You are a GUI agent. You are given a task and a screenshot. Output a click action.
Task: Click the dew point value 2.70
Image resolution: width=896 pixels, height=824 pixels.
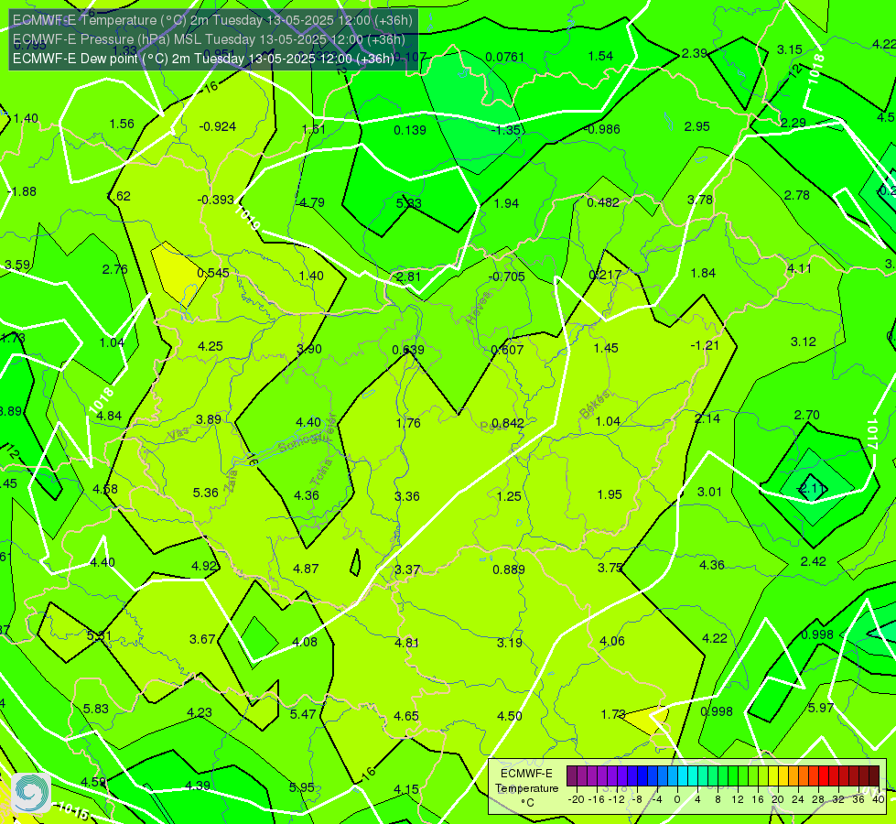point(807,415)
